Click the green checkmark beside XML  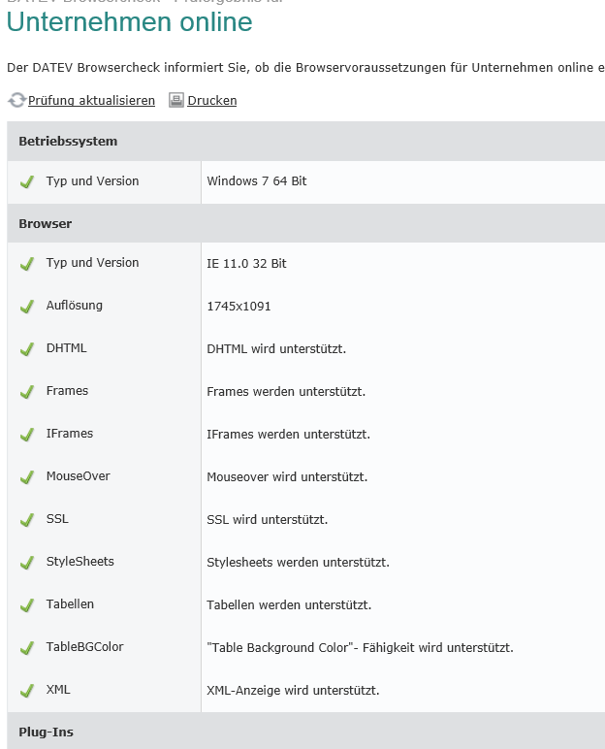(x=27, y=691)
